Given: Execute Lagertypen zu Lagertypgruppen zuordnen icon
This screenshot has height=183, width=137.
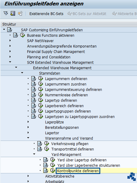Looking at the screenshot, I should pos(41,116).
